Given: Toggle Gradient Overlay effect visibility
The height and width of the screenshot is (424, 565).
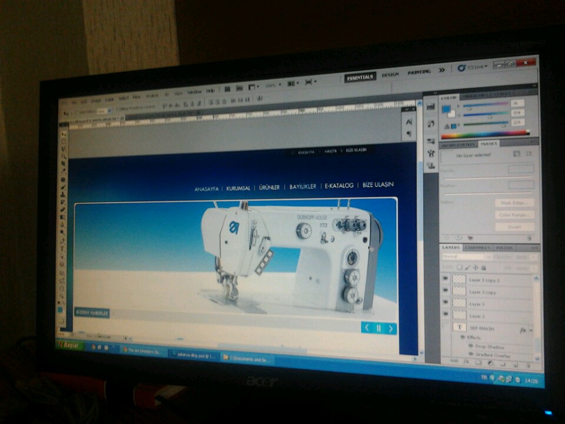Looking at the screenshot, I should 471,355.
